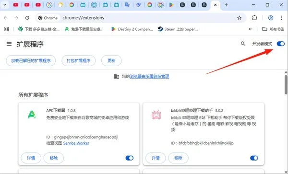
Task: Expand hidden bookmarks with » chevron
Action: pos(250,29)
